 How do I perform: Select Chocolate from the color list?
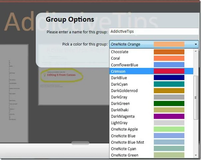pos(151,52)
